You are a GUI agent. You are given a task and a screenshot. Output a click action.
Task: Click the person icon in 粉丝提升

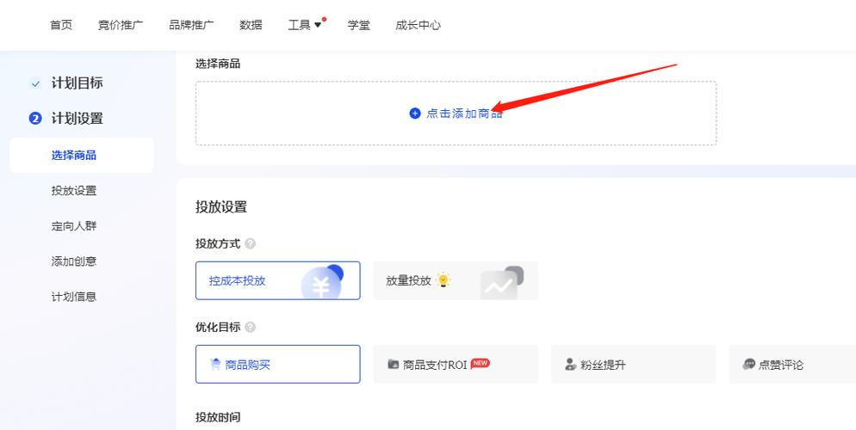570,365
